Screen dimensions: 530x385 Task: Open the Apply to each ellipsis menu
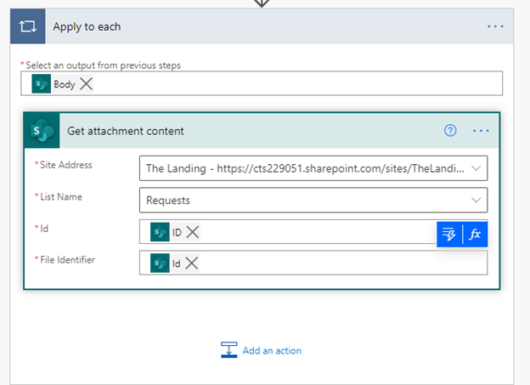pyautogui.click(x=495, y=26)
